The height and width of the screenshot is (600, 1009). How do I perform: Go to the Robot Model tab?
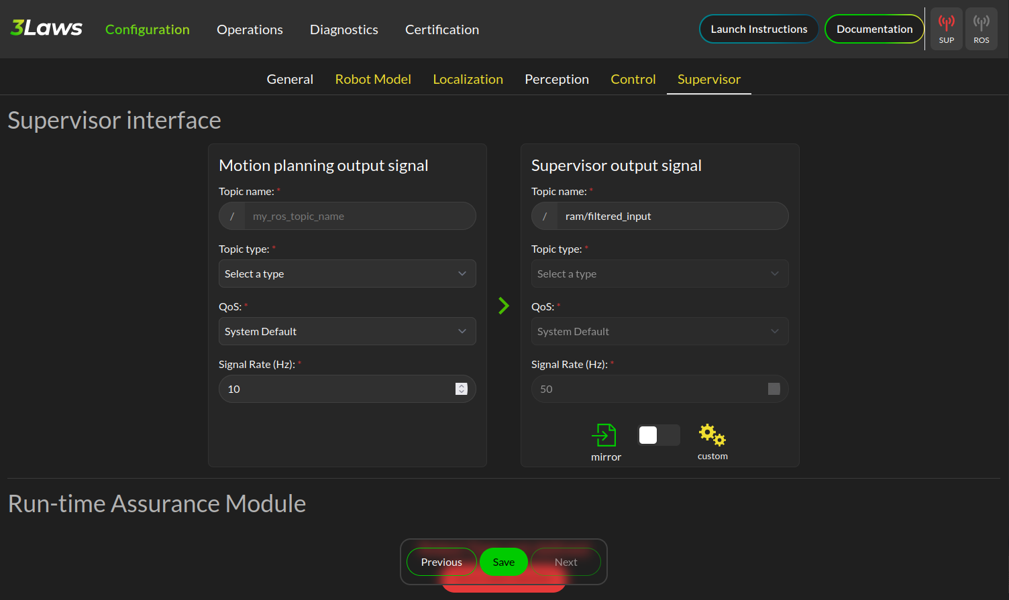point(373,79)
